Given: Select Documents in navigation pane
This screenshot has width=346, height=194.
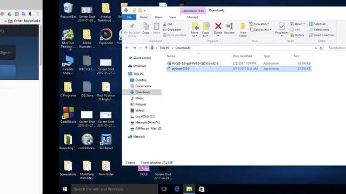Looking at the screenshot, I should (x=141, y=86).
